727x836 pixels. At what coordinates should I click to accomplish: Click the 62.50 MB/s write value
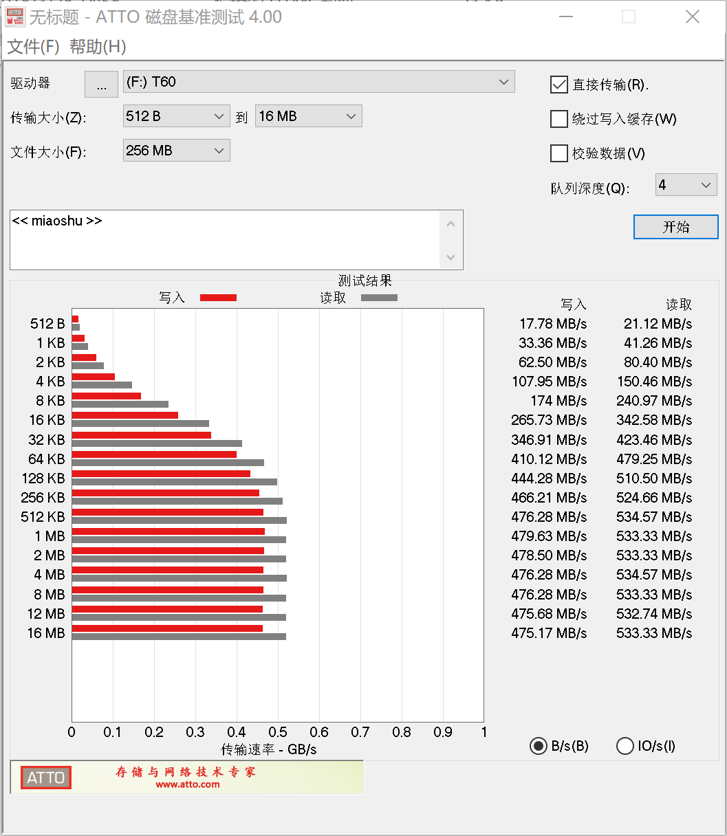point(553,362)
